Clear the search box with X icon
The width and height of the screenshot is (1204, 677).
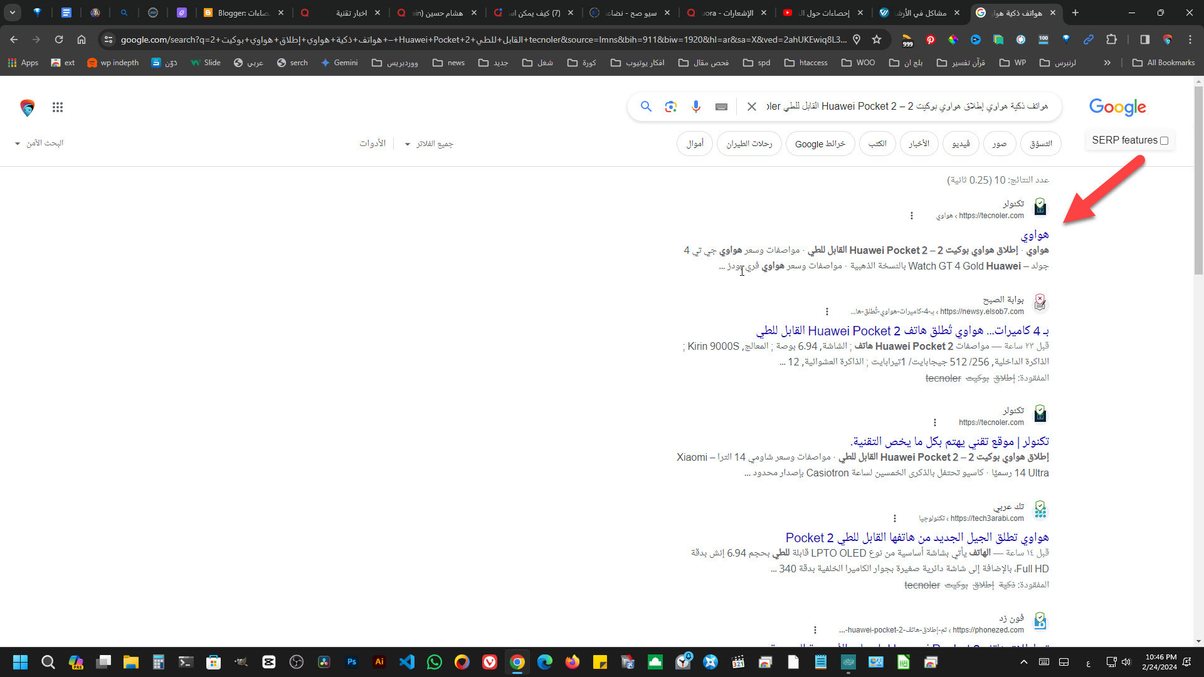point(751,107)
